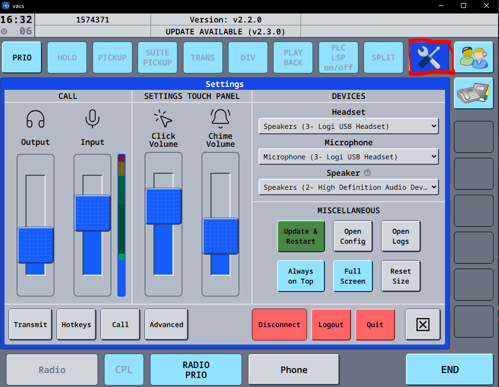Image resolution: width=499 pixels, height=387 pixels.
Task: Click the red Disconnect button
Action: [279, 325]
